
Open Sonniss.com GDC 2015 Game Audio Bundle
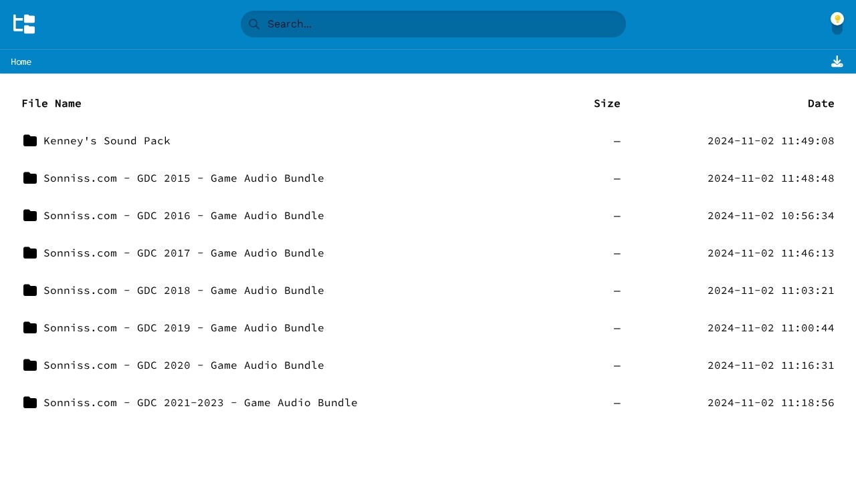coord(184,178)
